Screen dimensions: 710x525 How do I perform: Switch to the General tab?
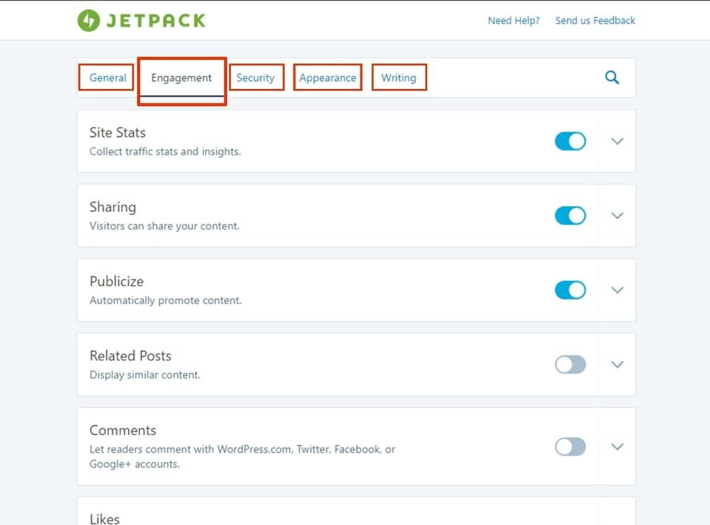coord(107,78)
